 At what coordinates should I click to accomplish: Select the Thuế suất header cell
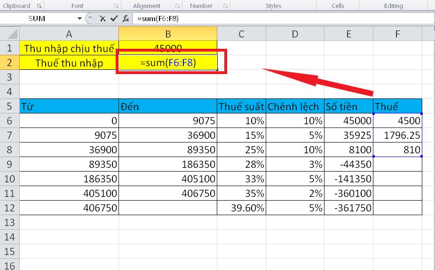click(x=241, y=106)
